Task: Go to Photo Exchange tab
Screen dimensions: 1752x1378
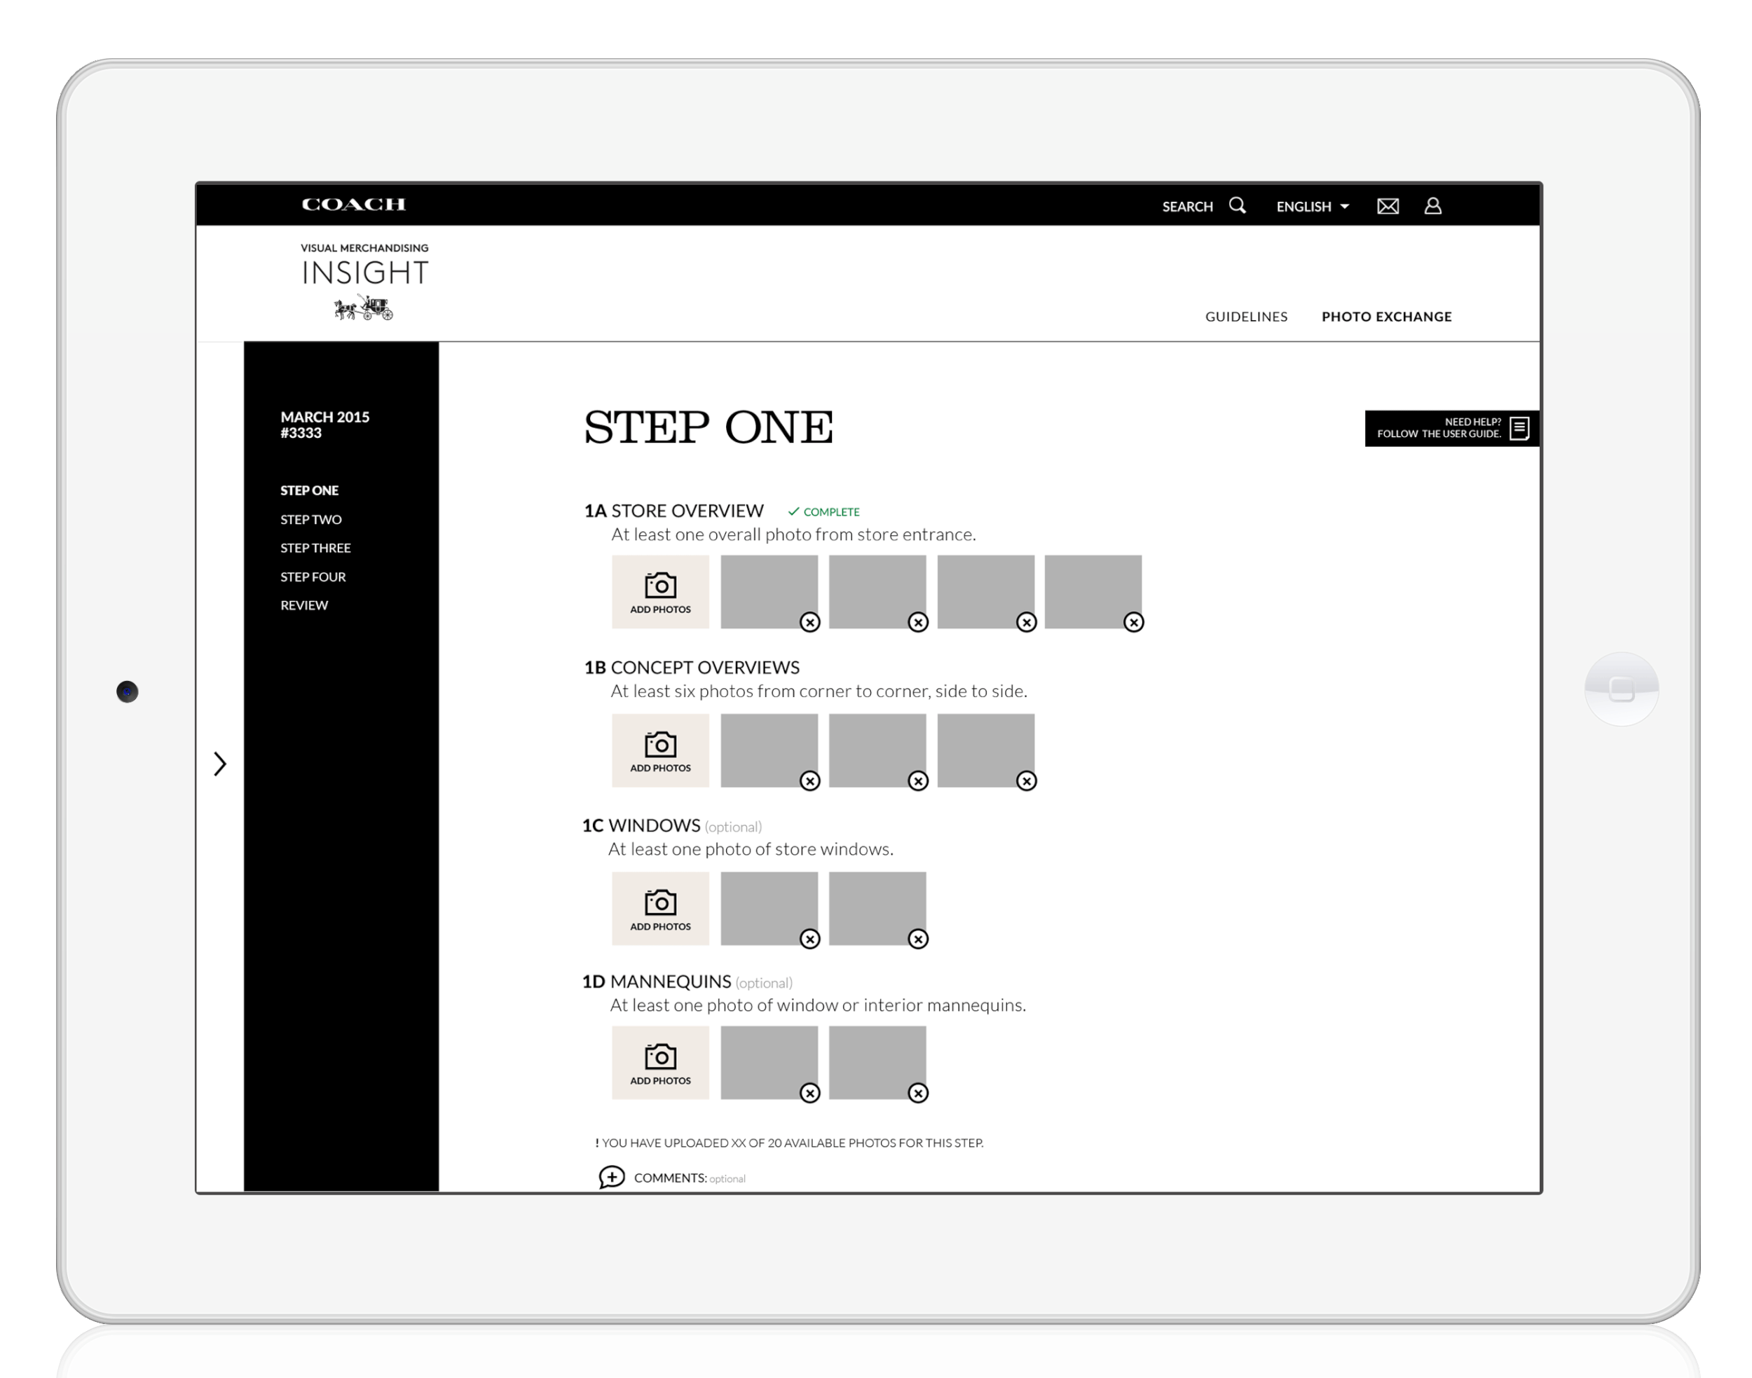Action: (x=1385, y=316)
